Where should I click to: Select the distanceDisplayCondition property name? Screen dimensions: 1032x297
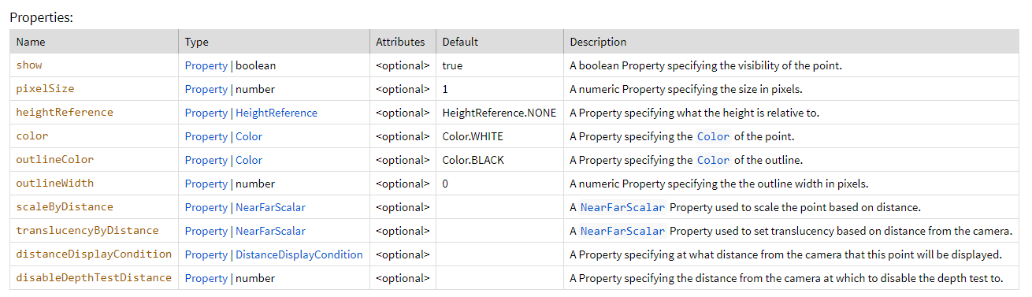pos(94,254)
